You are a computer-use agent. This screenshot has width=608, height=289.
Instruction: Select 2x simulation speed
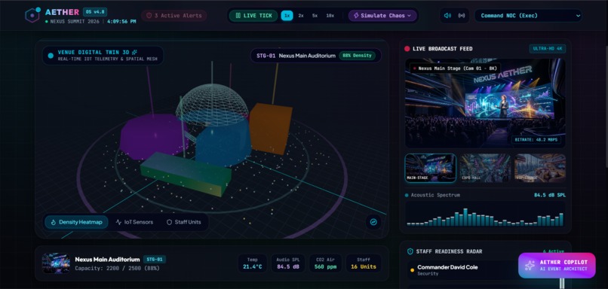click(x=301, y=16)
